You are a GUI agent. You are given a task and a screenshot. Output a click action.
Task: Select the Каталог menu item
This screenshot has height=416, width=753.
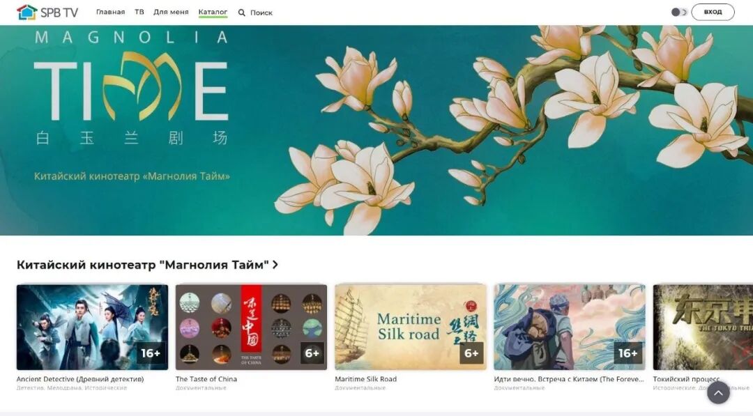tap(213, 12)
